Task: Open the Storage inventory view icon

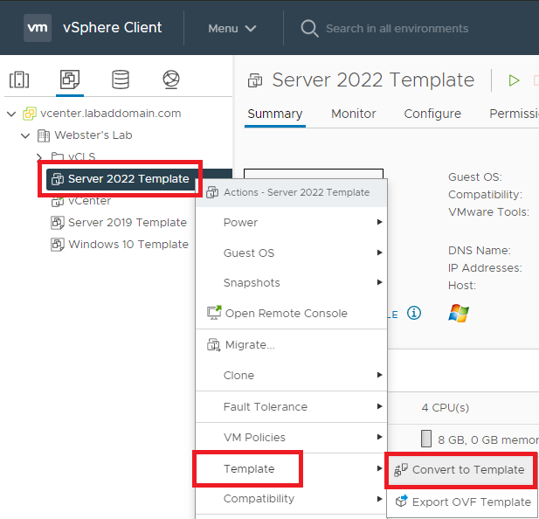Action: click(121, 80)
